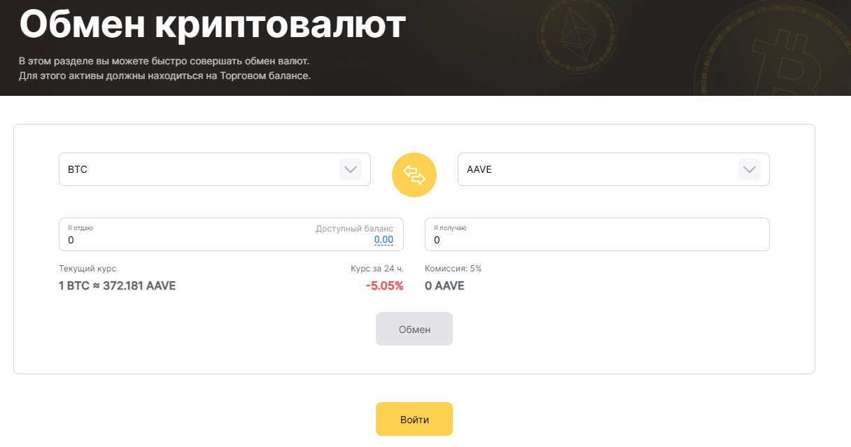Image resolution: width=851 pixels, height=447 pixels.
Task: Click the yellow swap currencies arrows icon
Action: (x=414, y=175)
